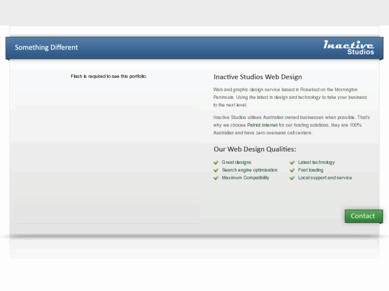The height and width of the screenshot is (291, 389).
Task: Select the 'Search engine optimisation' list item
Action: 249,170
